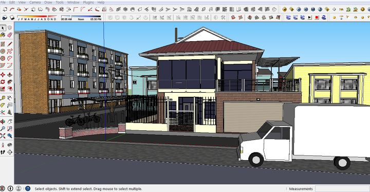Select the Protractor tool
Image resolution: width=370 pixels, height=192 pixels.
(3, 105)
